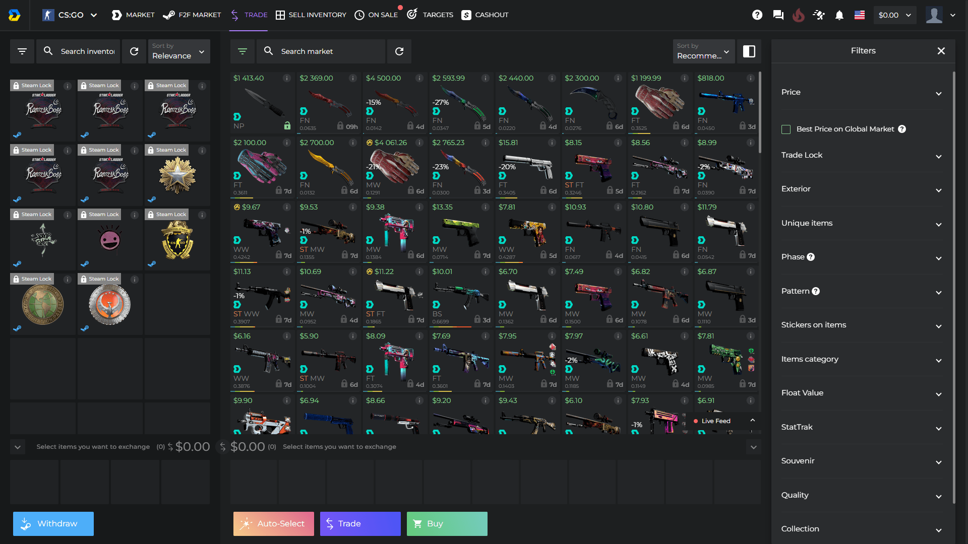
Task: Switch to the F2F MARKET tab
Action: 192,15
